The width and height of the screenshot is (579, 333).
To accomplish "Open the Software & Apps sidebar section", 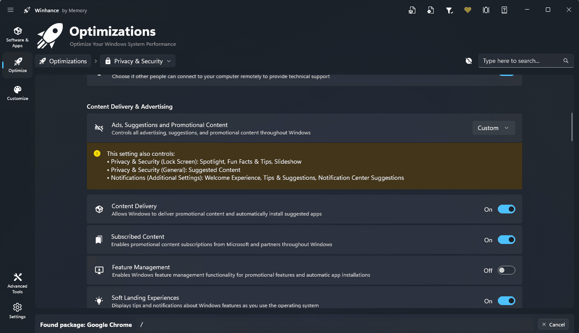I will pyautogui.click(x=17, y=37).
